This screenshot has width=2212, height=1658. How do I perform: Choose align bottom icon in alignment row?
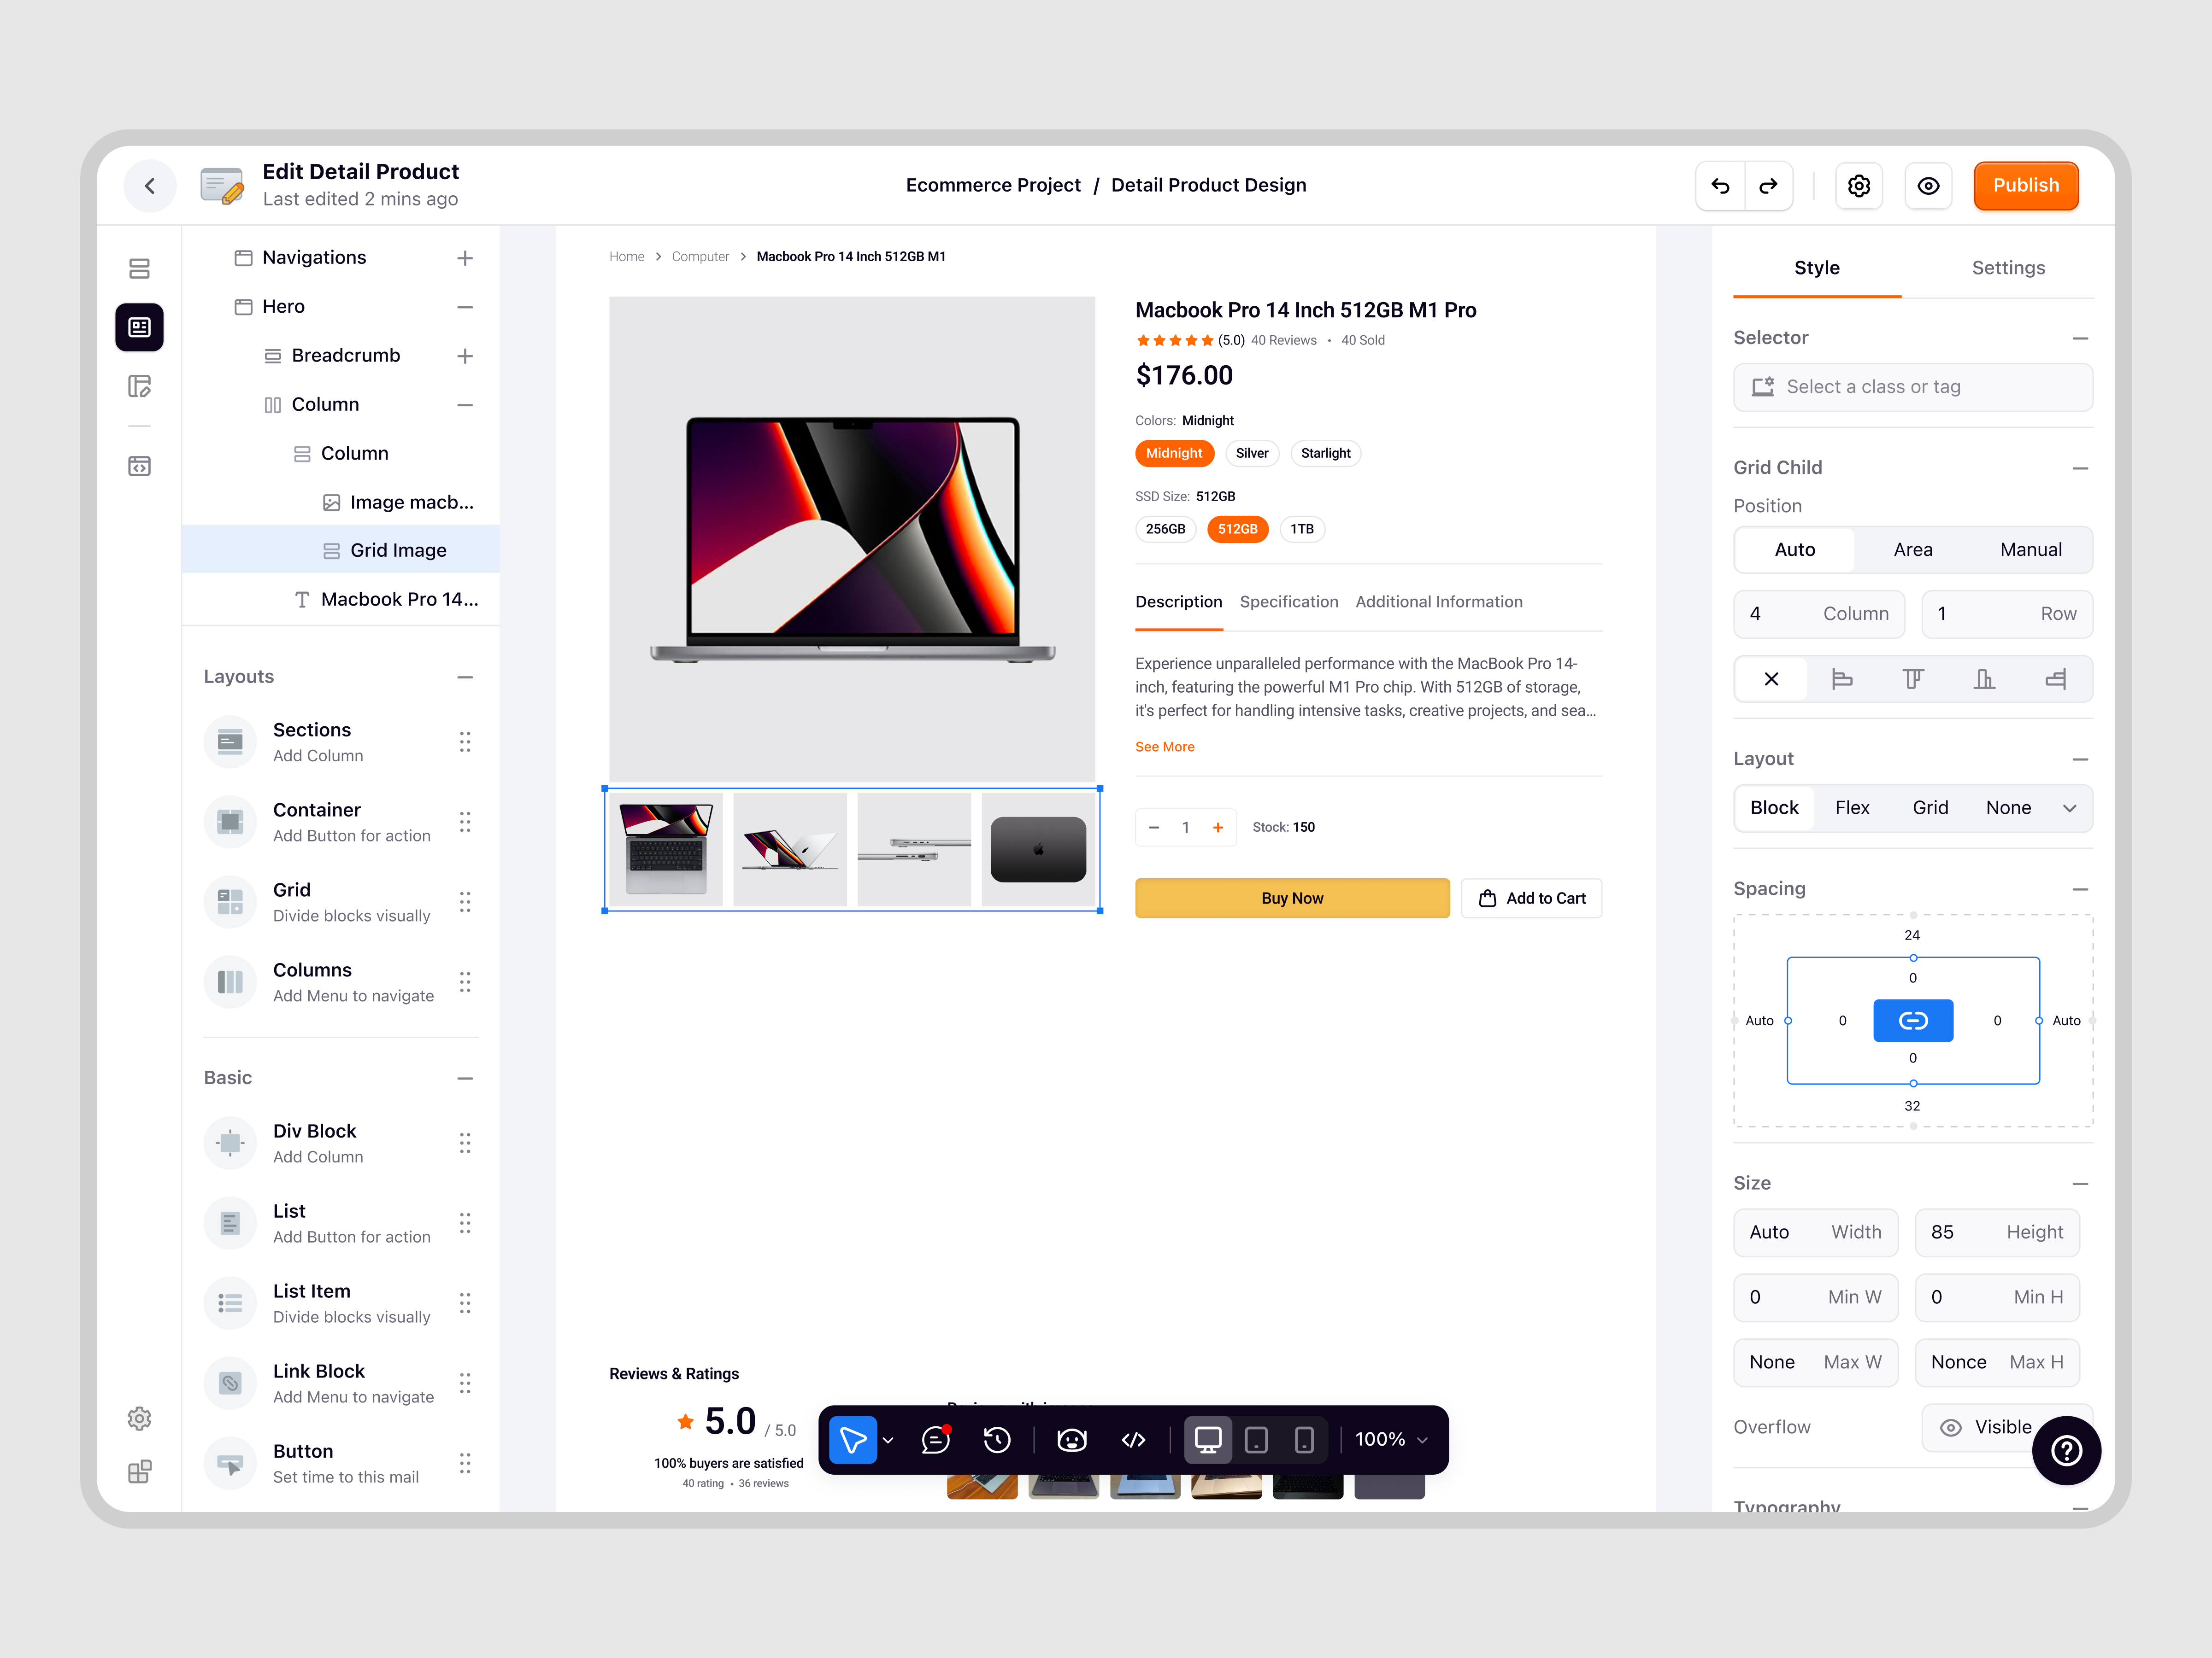tap(1984, 680)
